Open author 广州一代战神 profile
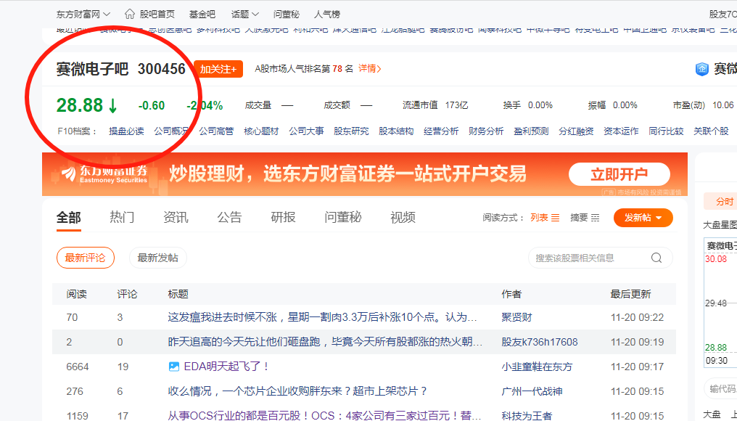737x421 pixels. tap(532, 391)
